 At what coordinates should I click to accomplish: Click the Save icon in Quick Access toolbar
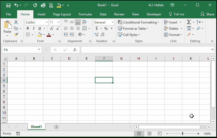pos(8,5)
